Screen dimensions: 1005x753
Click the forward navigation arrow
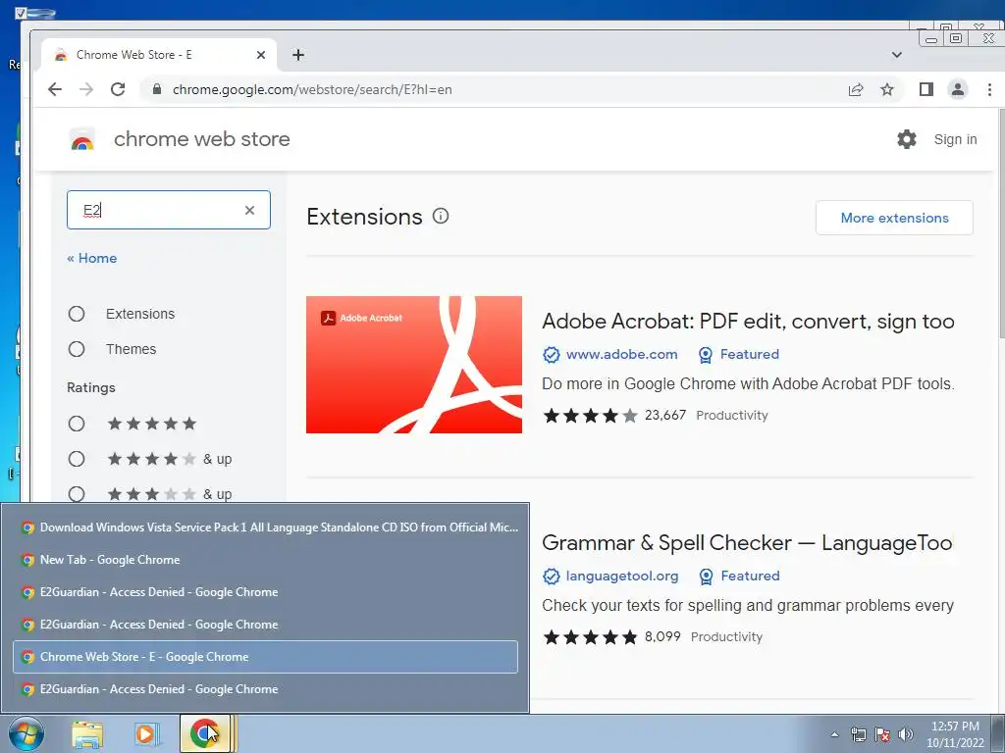tap(86, 89)
